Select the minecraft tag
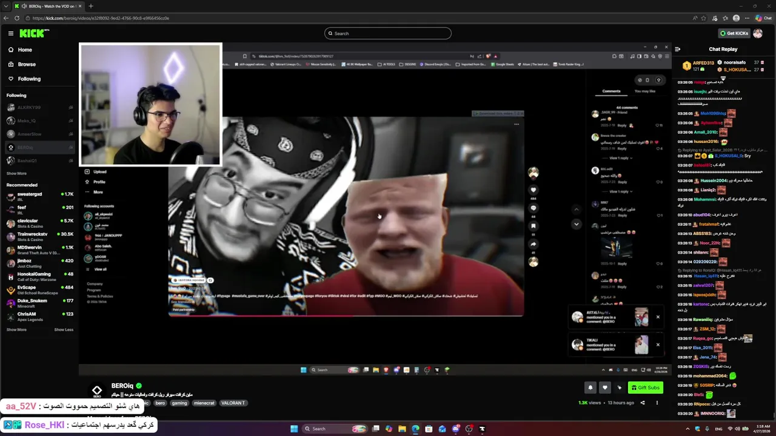The width and height of the screenshot is (776, 436). (204, 403)
